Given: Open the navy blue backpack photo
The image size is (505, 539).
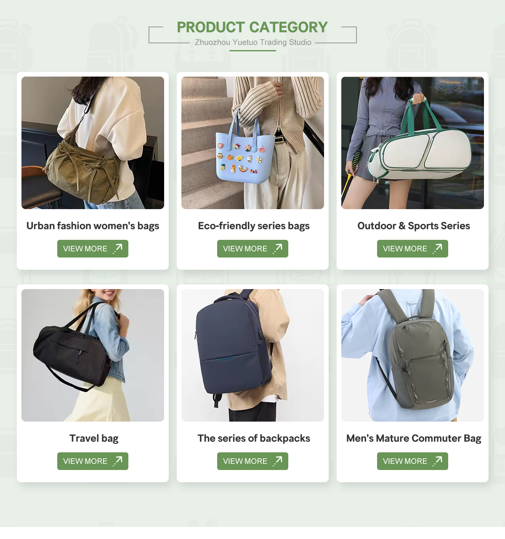Looking at the screenshot, I should point(252,355).
